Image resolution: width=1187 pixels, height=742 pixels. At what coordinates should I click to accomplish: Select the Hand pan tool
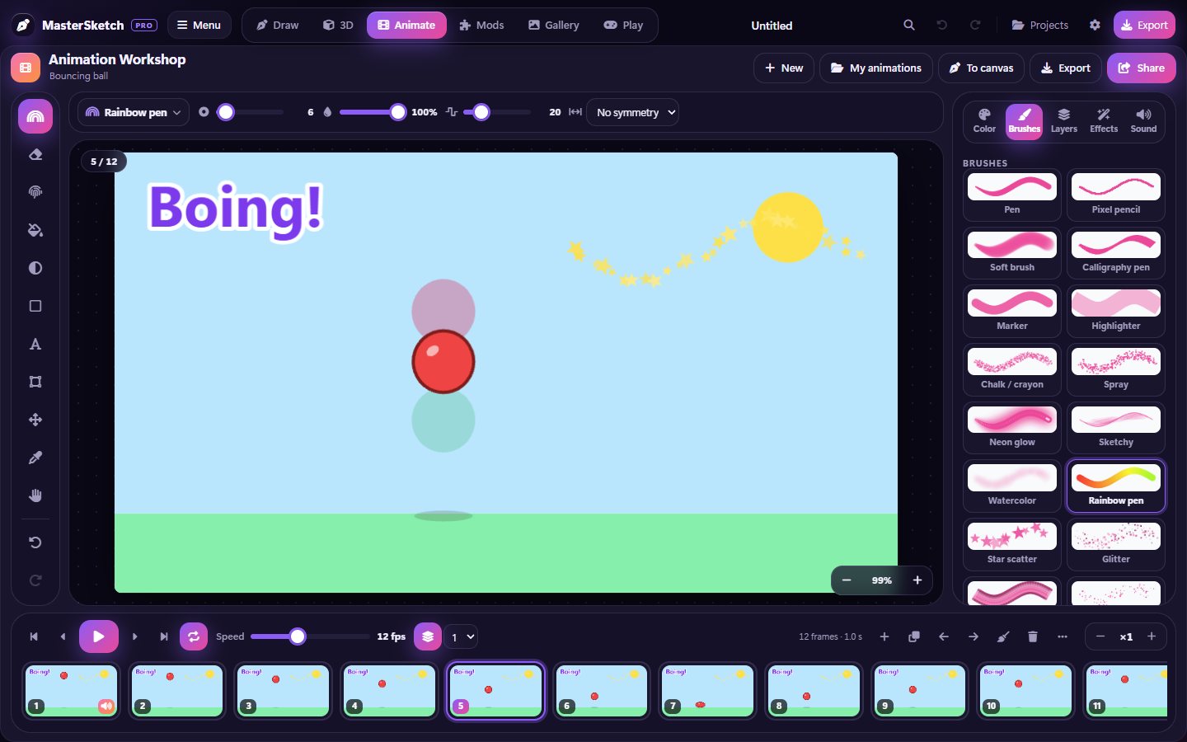point(35,495)
